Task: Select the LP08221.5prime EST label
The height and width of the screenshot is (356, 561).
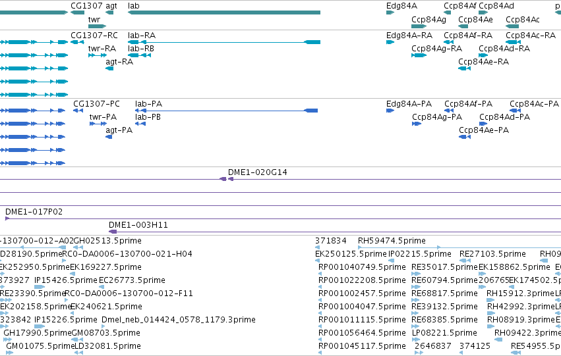Action: (445, 333)
